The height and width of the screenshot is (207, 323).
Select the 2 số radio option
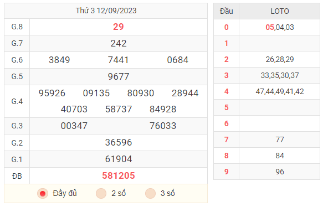(x=101, y=194)
